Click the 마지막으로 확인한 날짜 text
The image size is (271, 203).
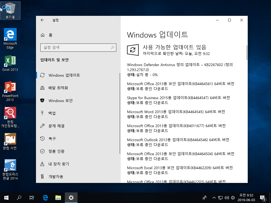177,54
